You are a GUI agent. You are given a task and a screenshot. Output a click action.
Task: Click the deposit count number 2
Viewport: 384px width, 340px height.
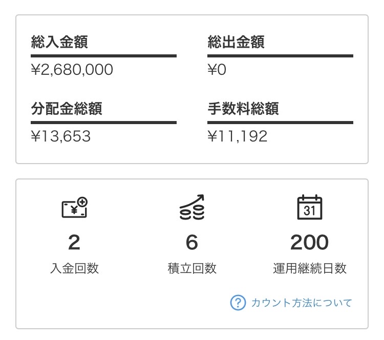pyautogui.click(x=74, y=243)
